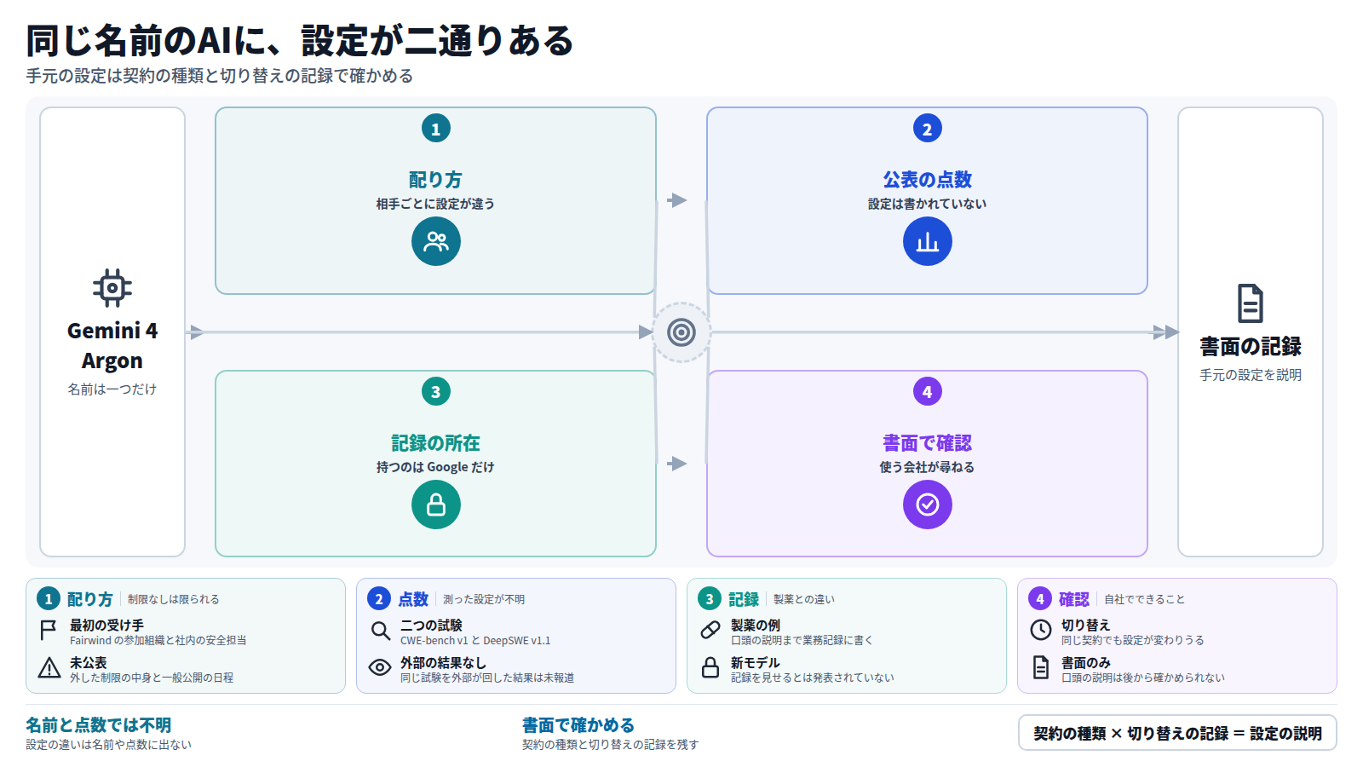The image size is (1363, 767).
Task: Click the text 使う会社が尋ねる
Action: 928,467
